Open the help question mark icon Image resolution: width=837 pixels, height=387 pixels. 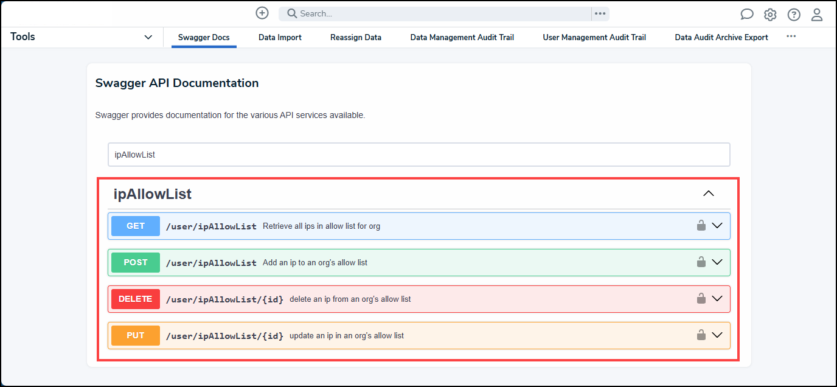794,15
